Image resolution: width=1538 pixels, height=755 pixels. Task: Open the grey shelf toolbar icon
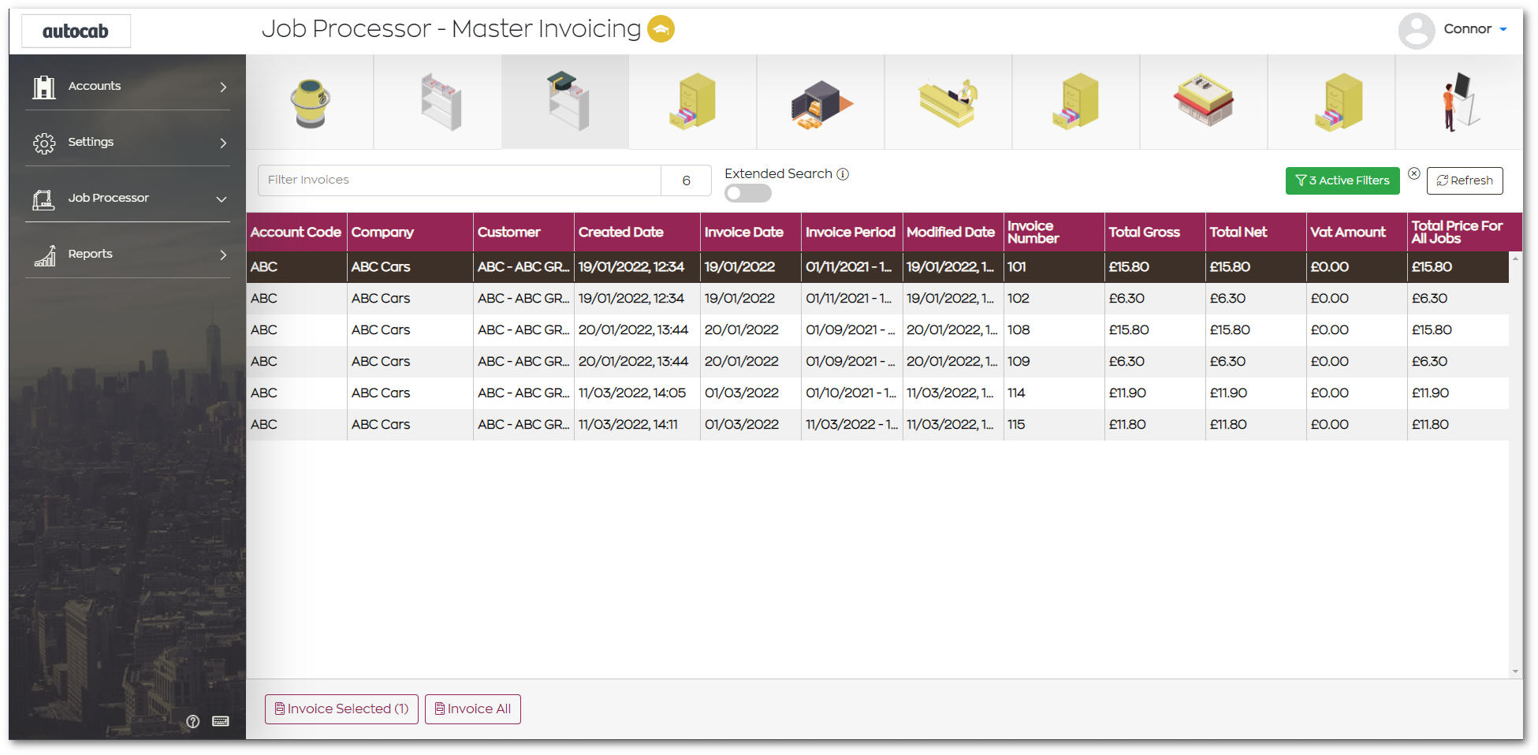coord(441,102)
